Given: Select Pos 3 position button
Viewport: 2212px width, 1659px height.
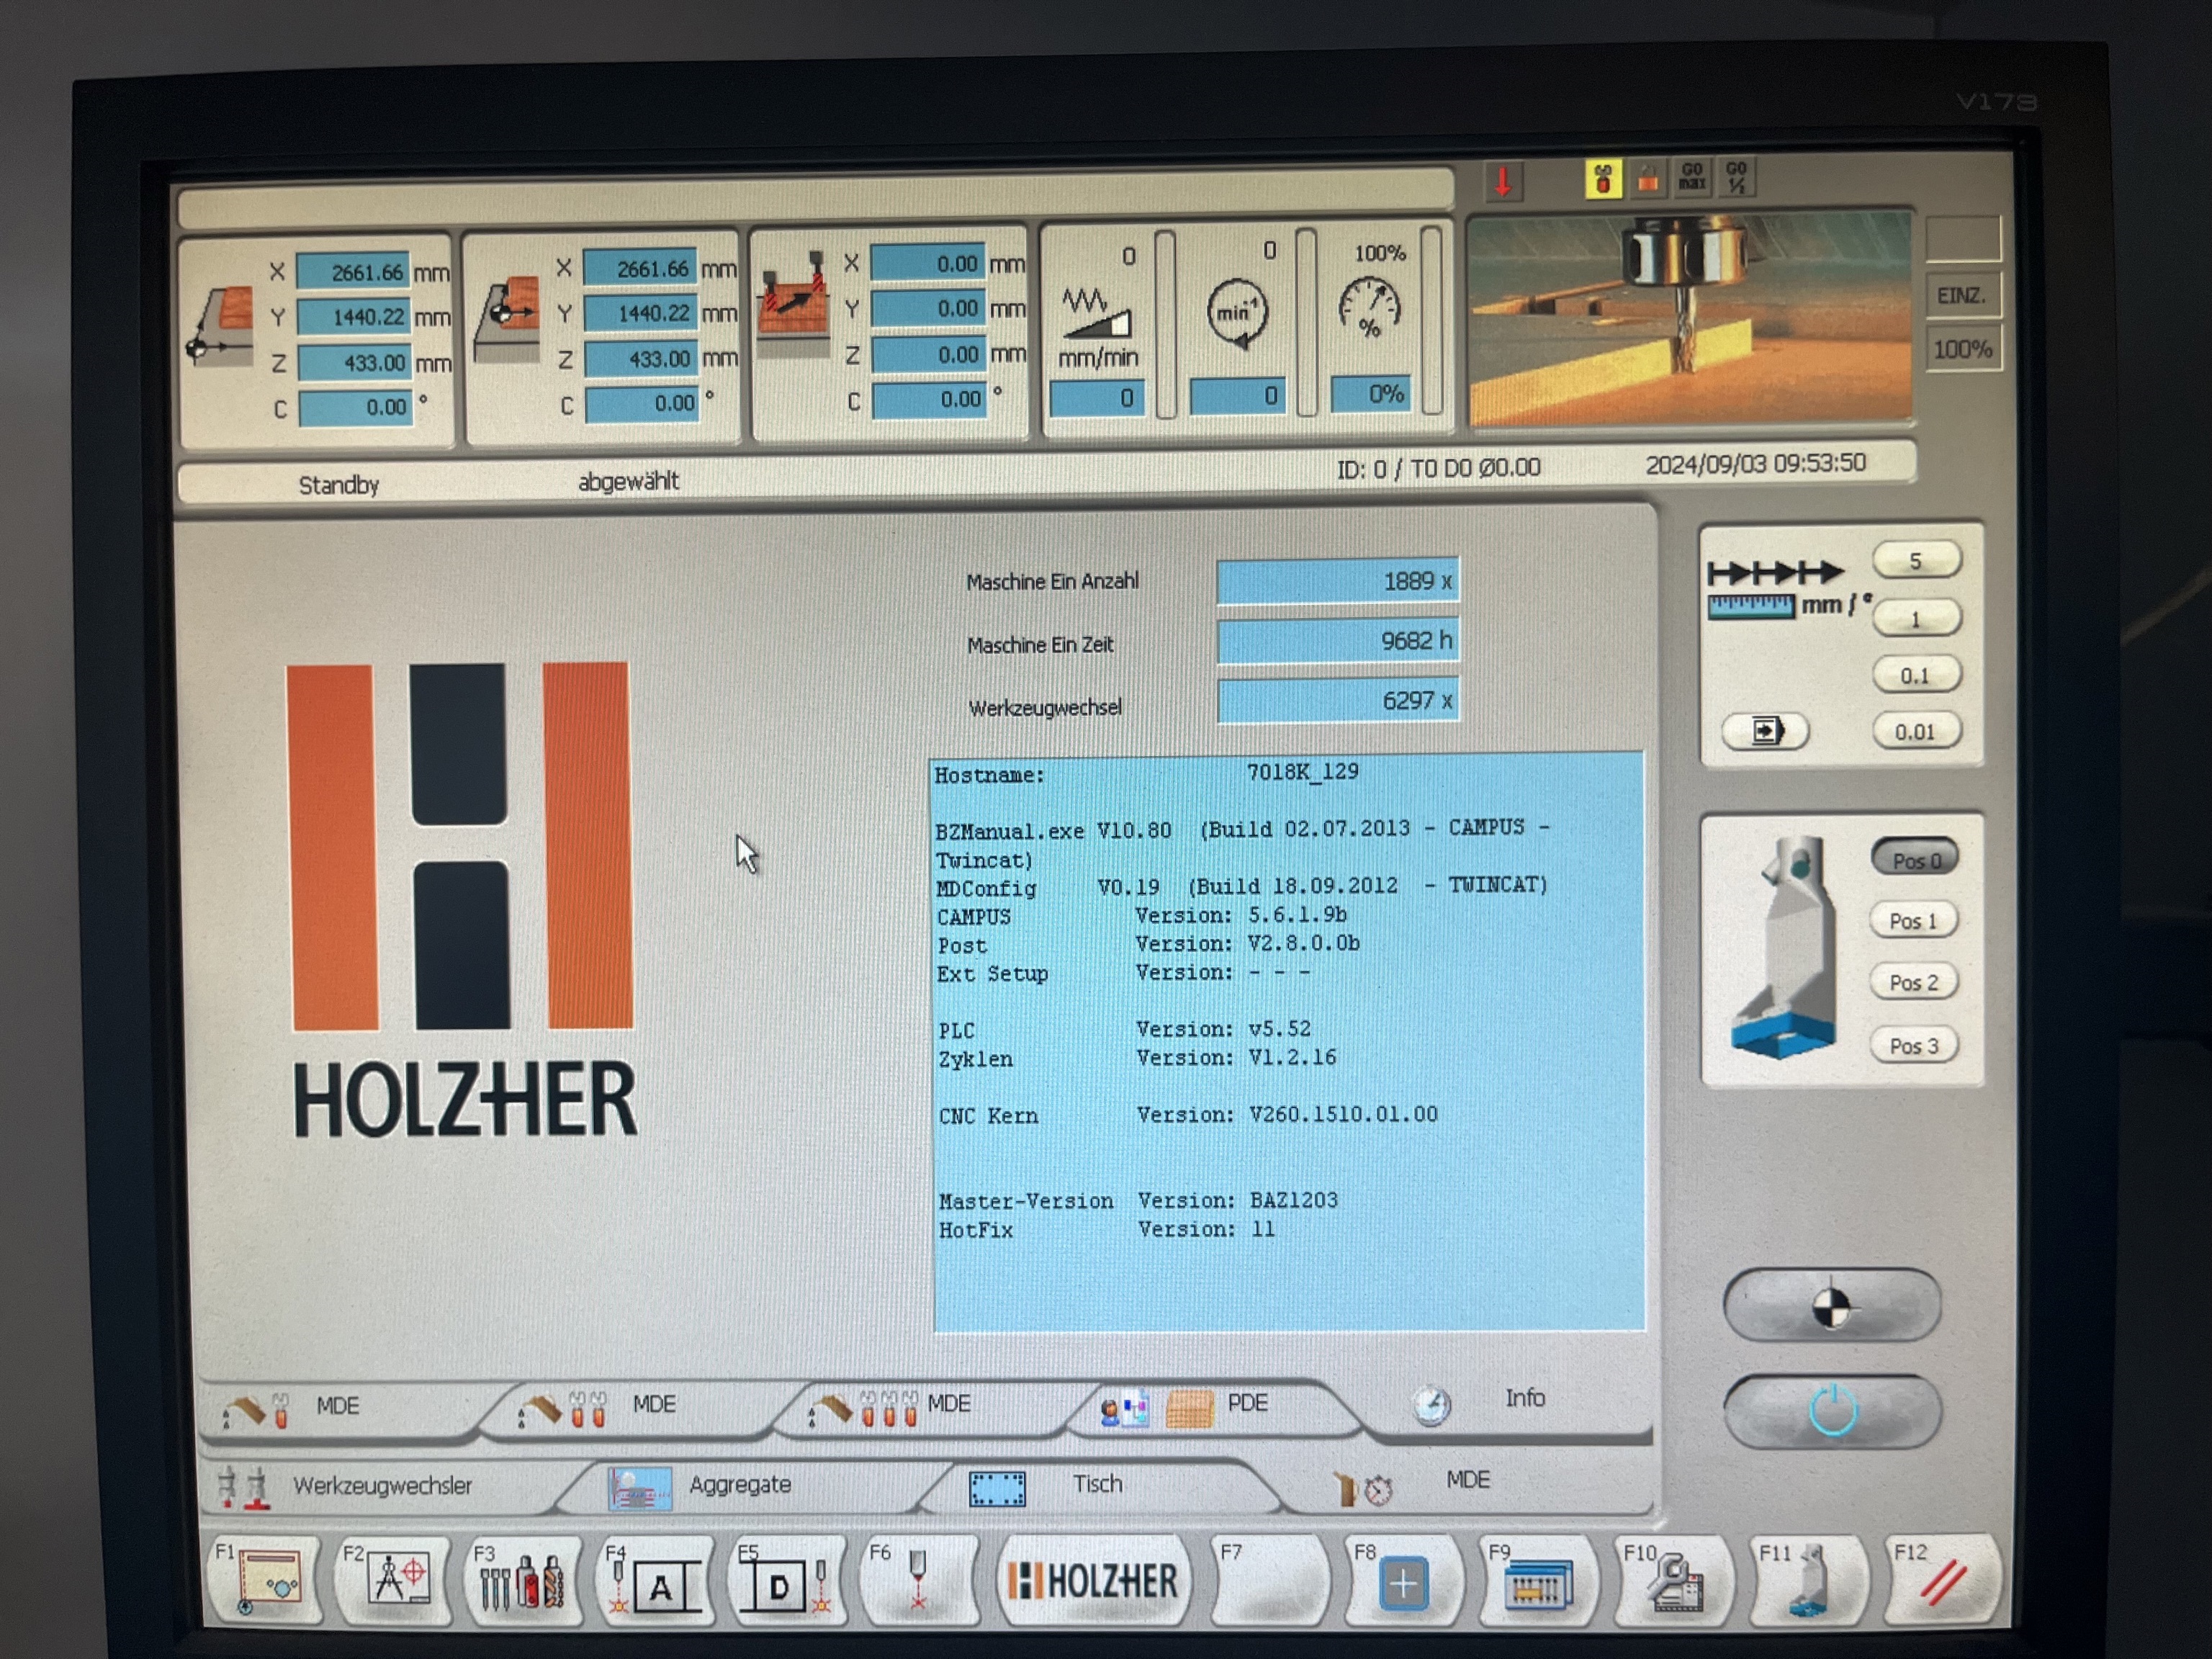Looking at the screenshot, I should (1913, 1046).
